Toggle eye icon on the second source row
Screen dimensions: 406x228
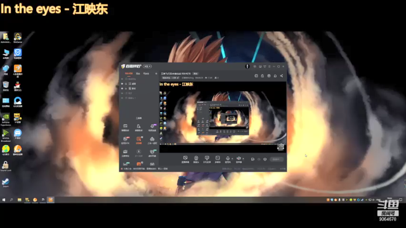pos(122,84)
